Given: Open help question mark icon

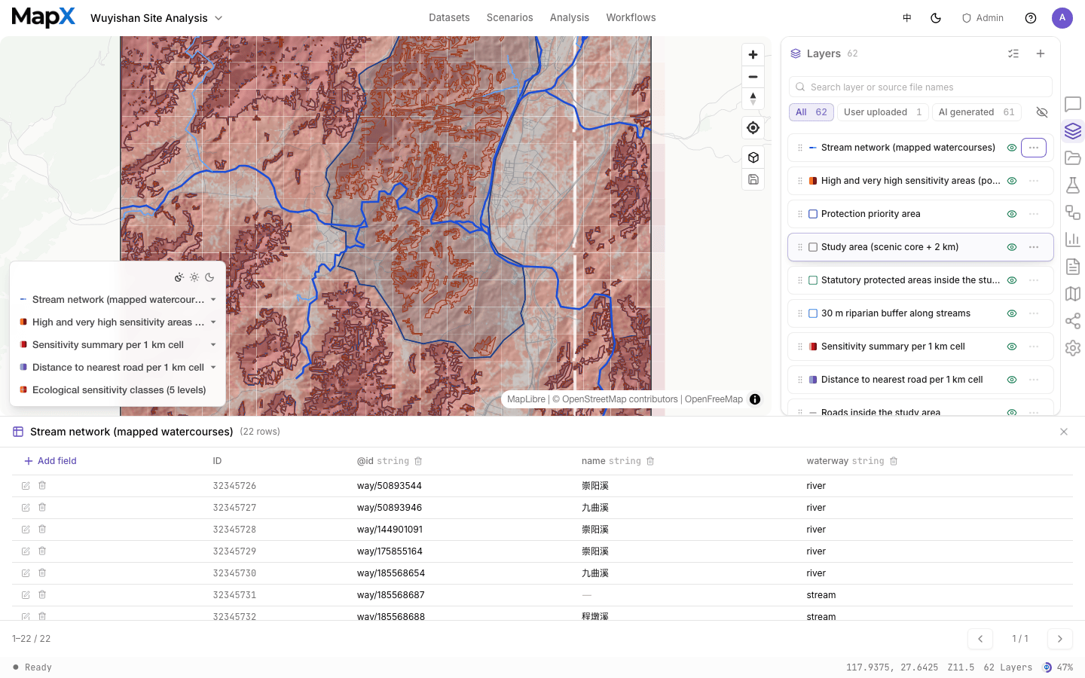Looking at the screenshot, I should pos(1031,18).
